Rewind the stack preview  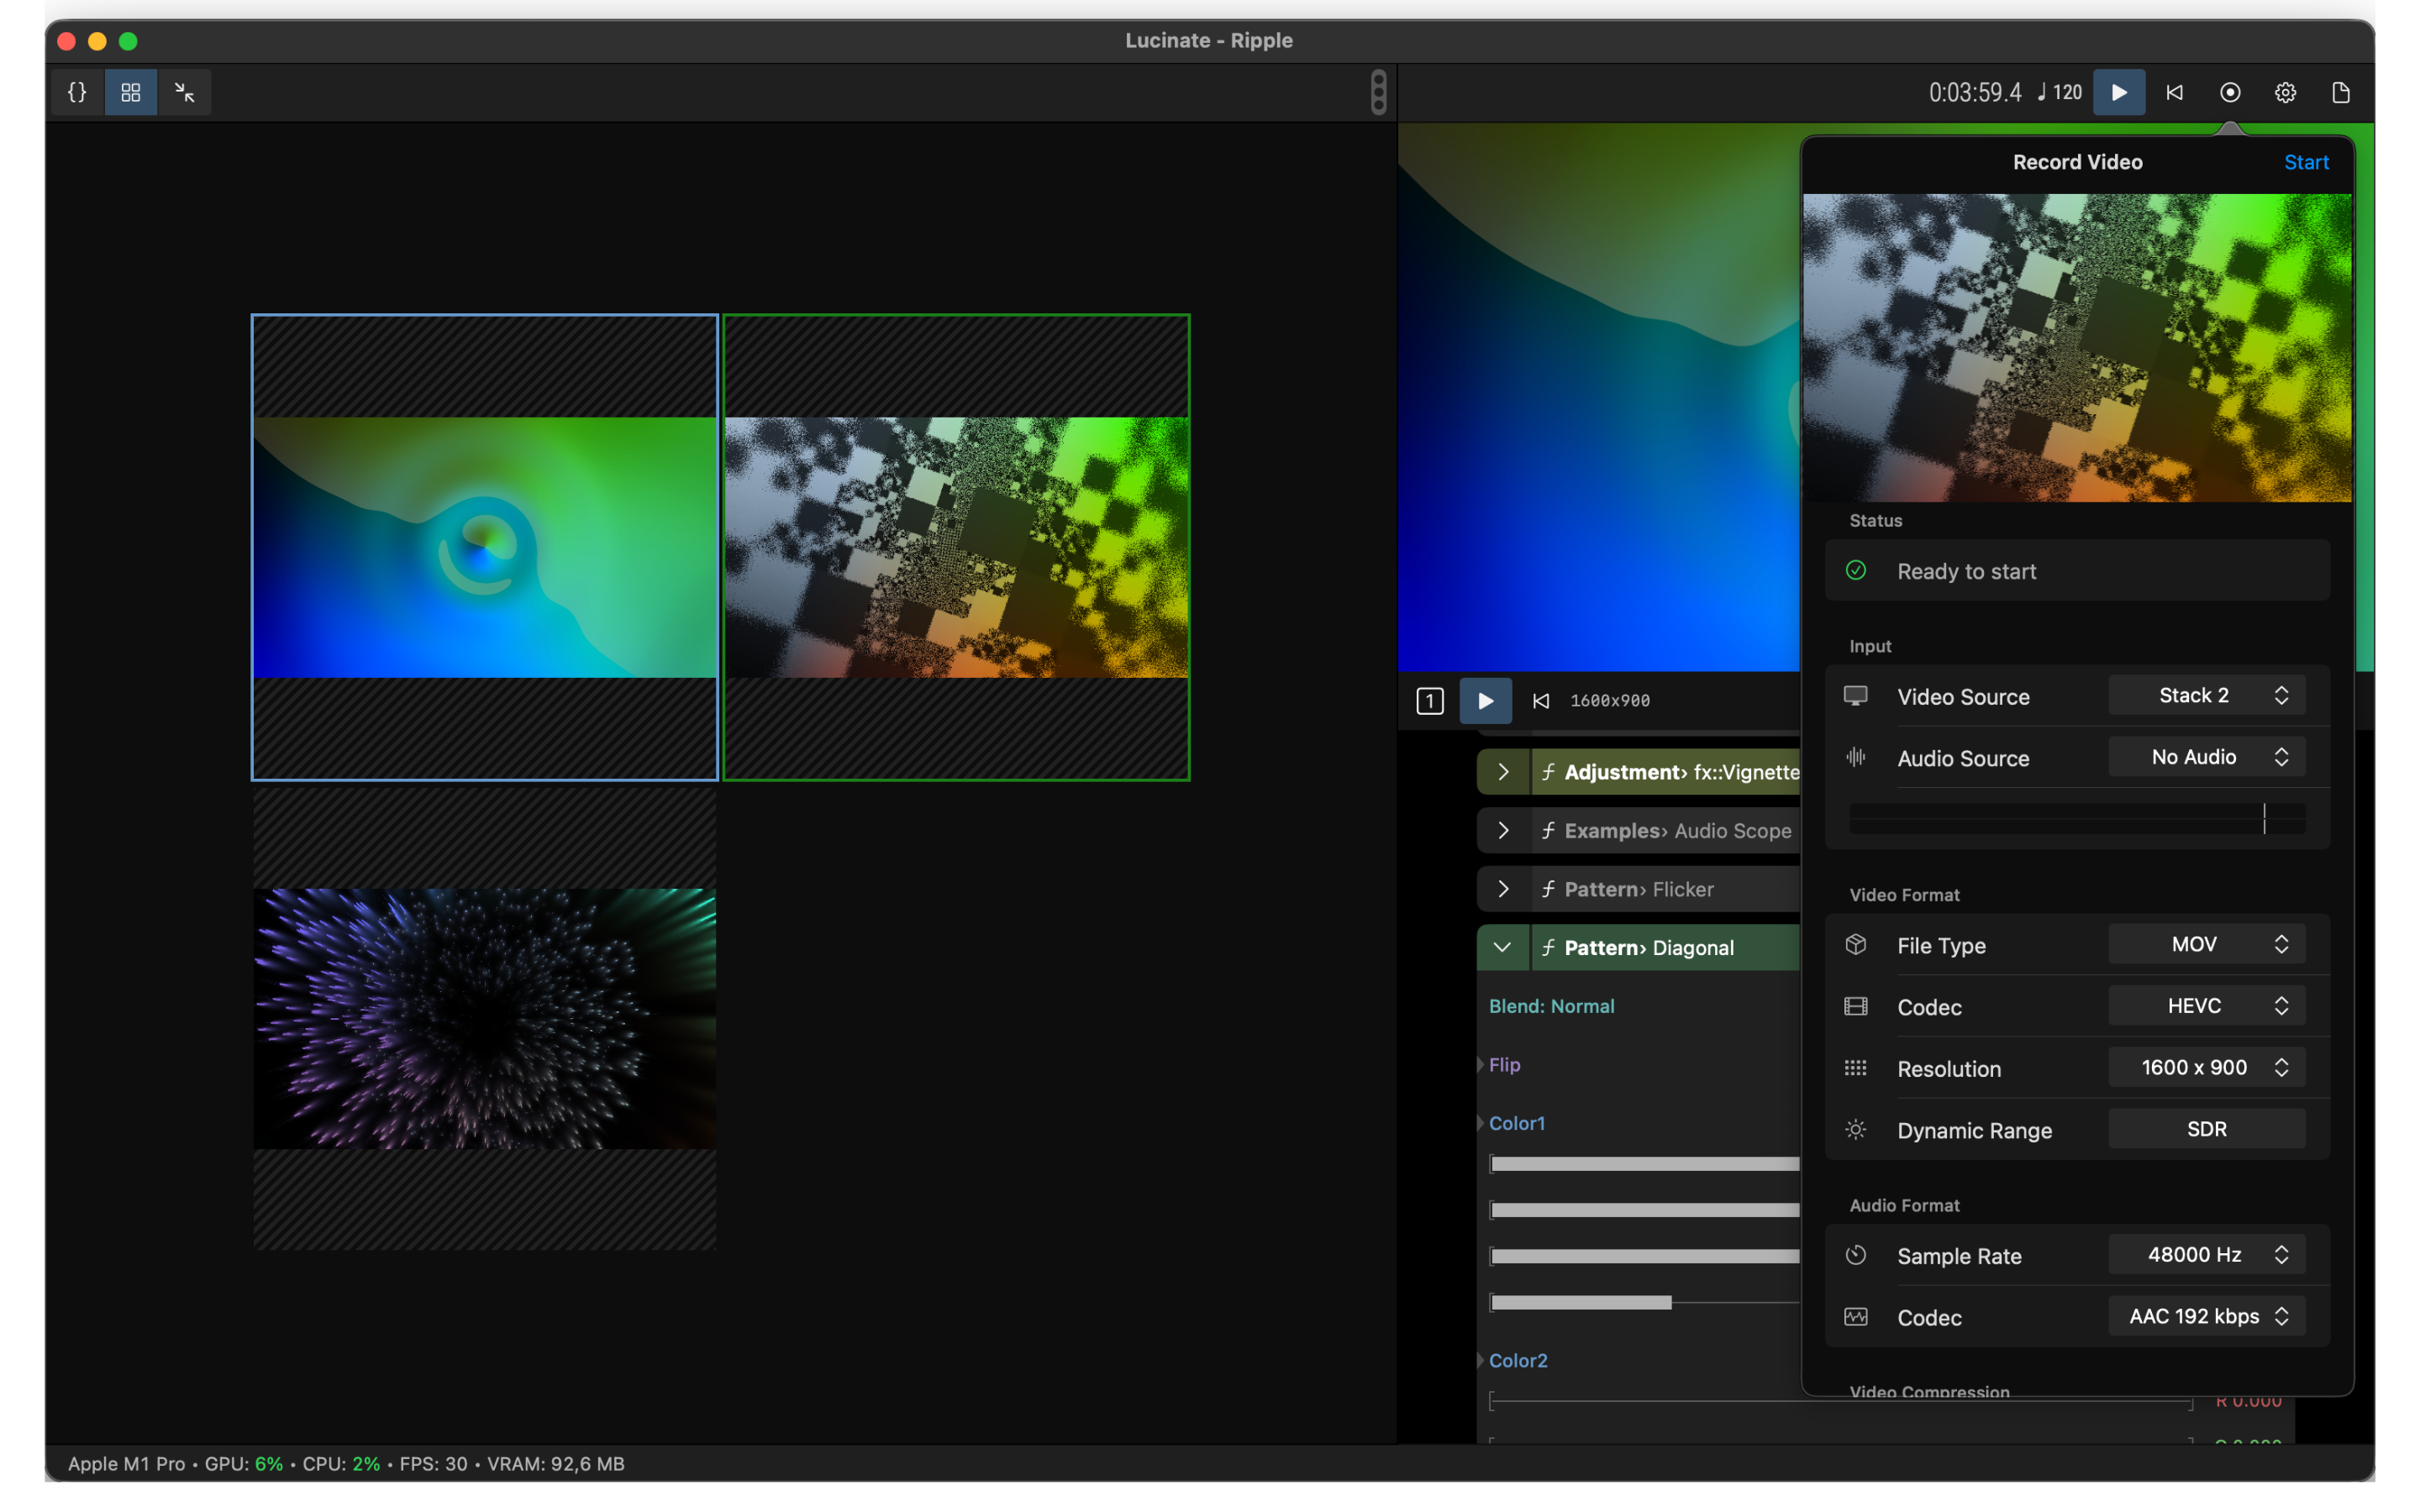click(1541, 701)
